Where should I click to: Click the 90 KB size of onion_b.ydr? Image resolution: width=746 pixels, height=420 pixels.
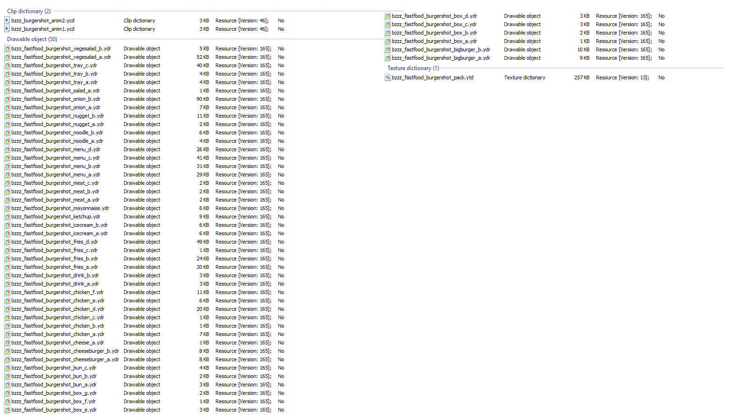click(x=203, y=99)
